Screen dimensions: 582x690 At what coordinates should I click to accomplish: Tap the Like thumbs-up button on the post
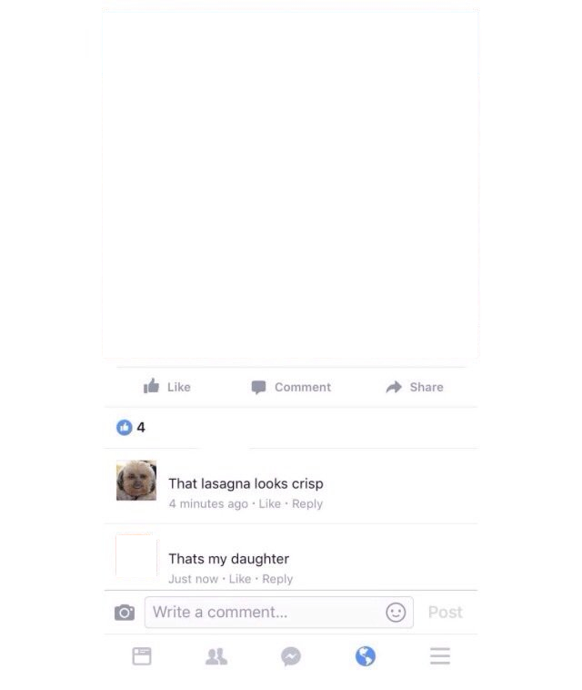167,387
